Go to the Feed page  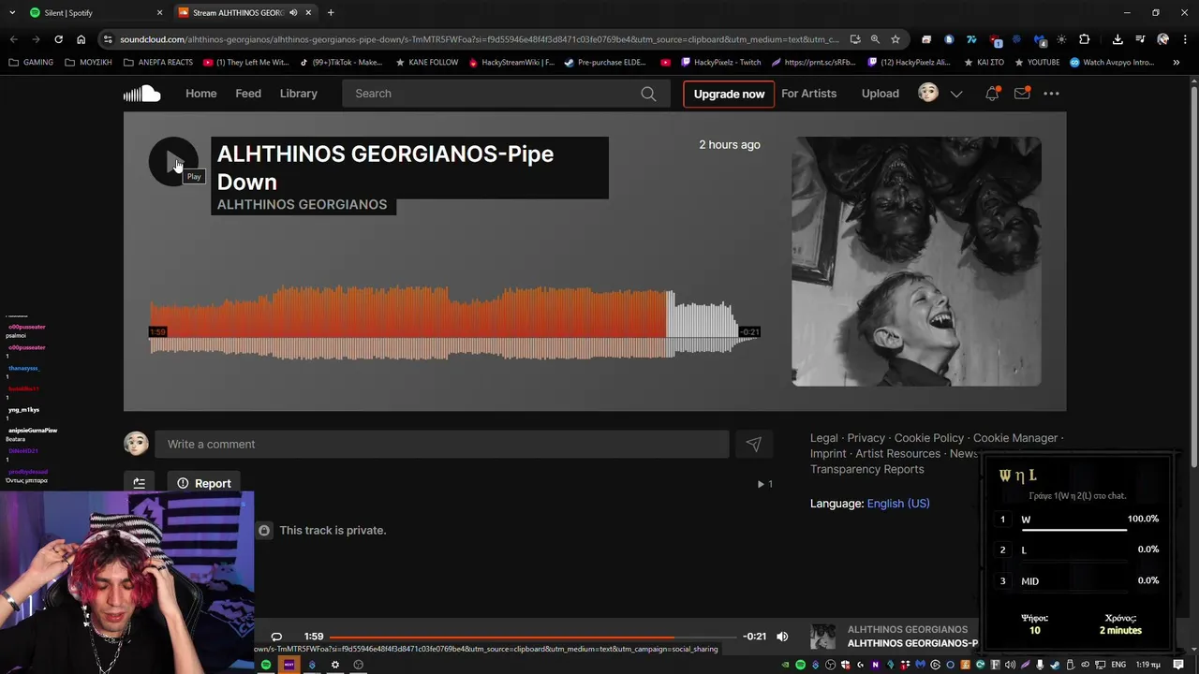click(248, 94)
